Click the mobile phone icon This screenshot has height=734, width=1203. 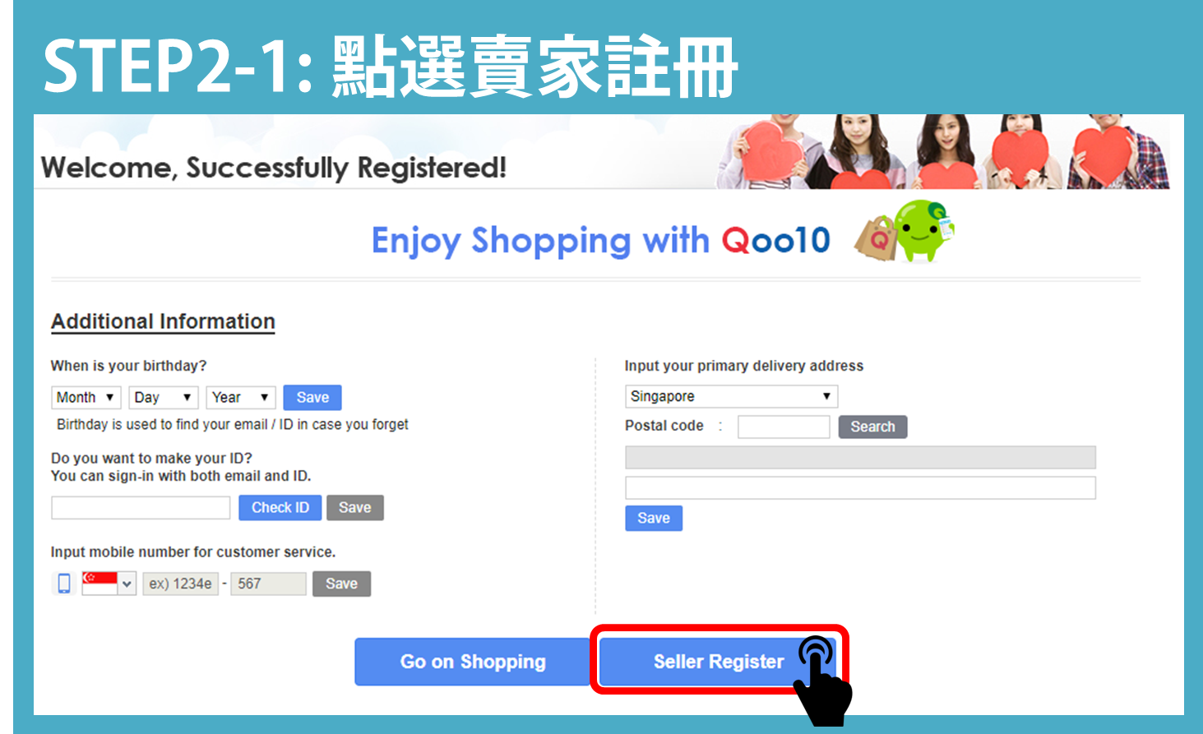pos(64,584)
